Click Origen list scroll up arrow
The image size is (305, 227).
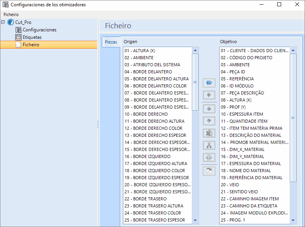pos(195,50)
